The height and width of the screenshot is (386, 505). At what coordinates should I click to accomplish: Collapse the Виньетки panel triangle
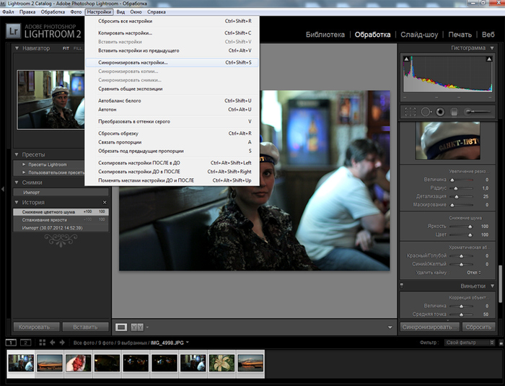coord(492,286)
